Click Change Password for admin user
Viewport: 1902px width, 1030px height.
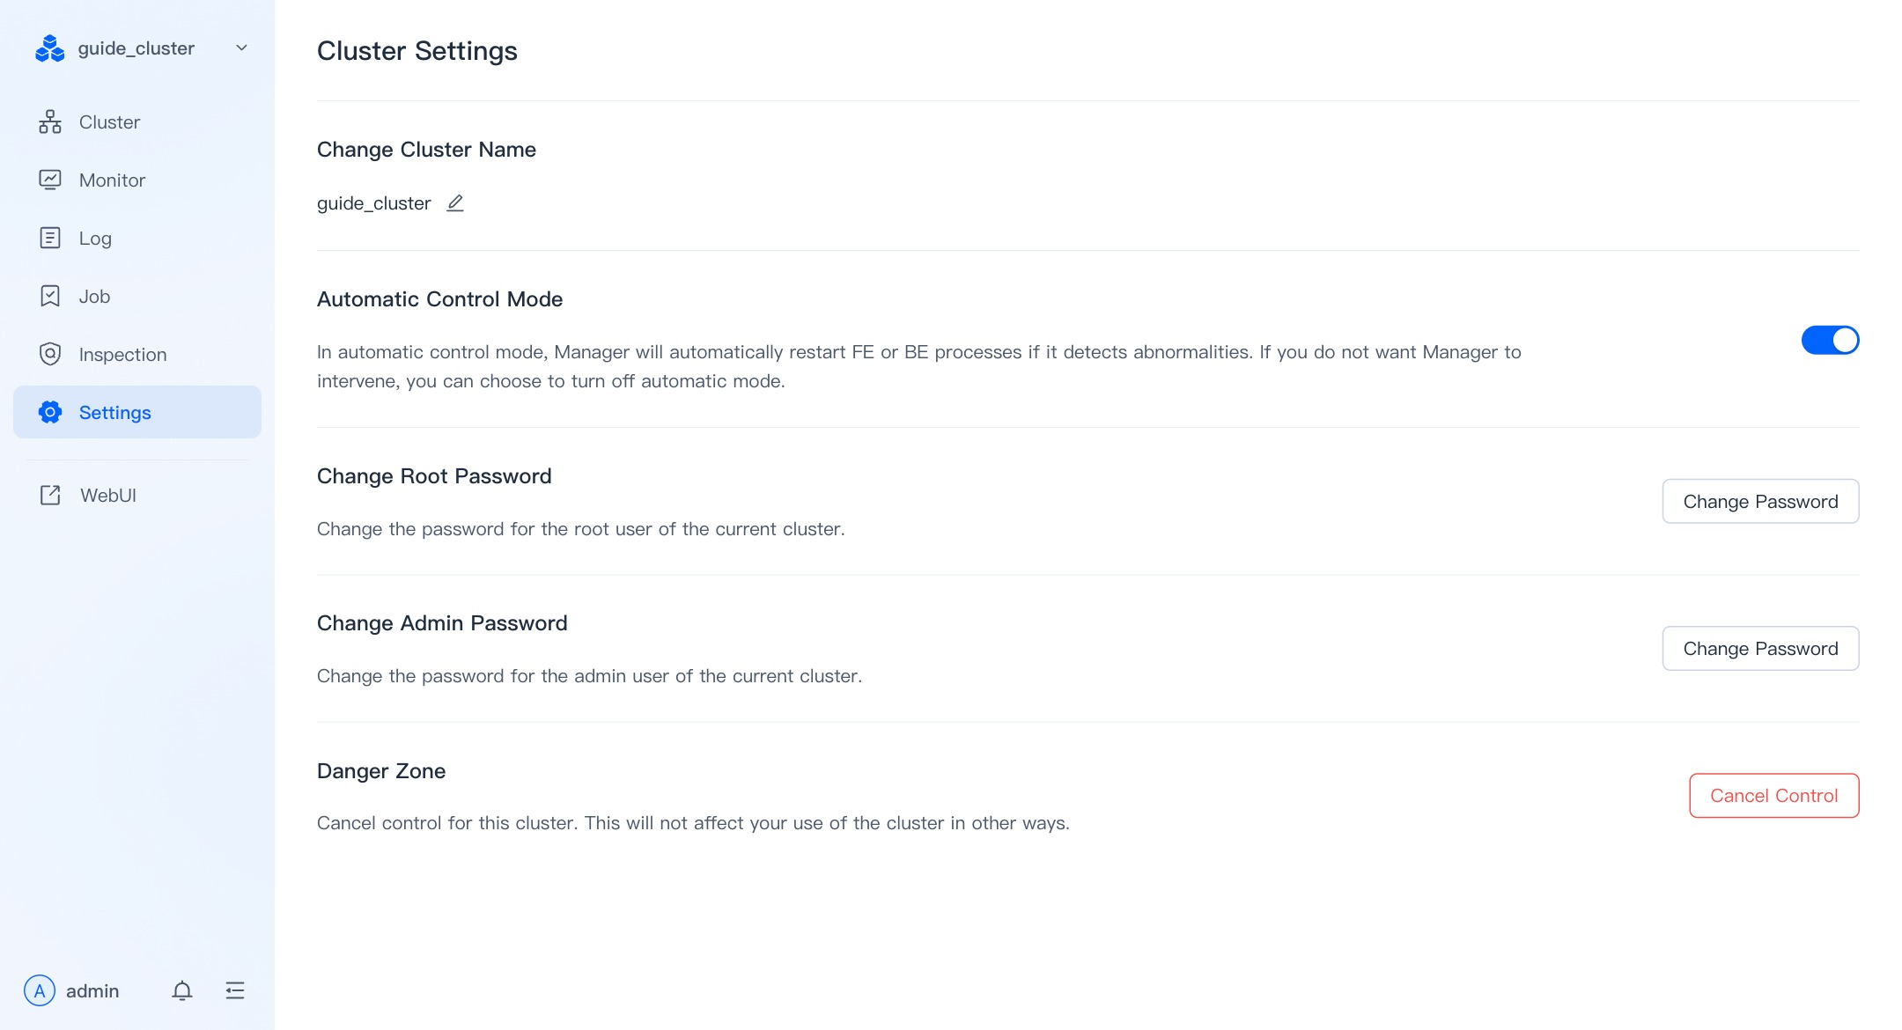(1760, 648)
